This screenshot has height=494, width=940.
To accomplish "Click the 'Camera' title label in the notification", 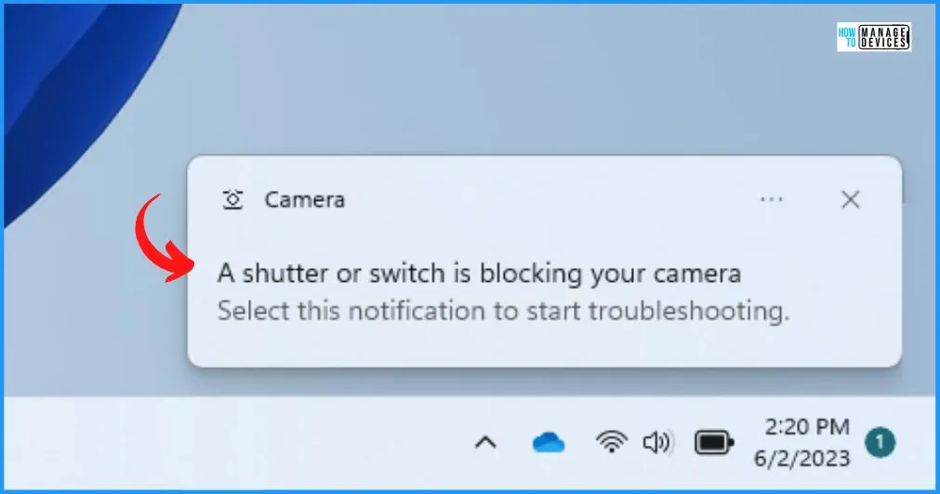I will (305, 200).
